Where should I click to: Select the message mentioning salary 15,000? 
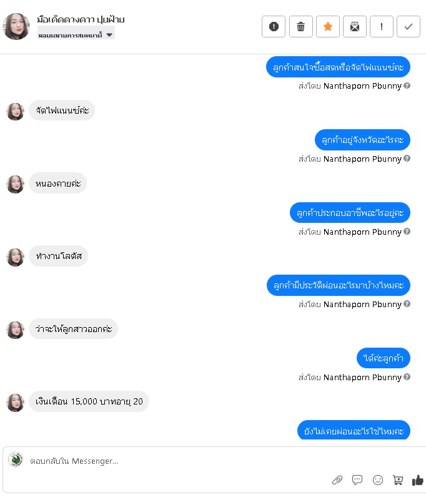coord(89,401)
